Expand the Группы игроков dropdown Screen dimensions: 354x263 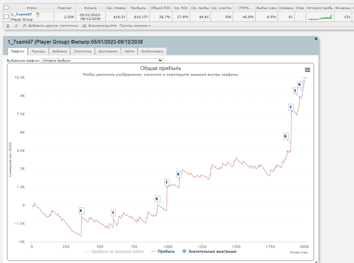(135, 26)
